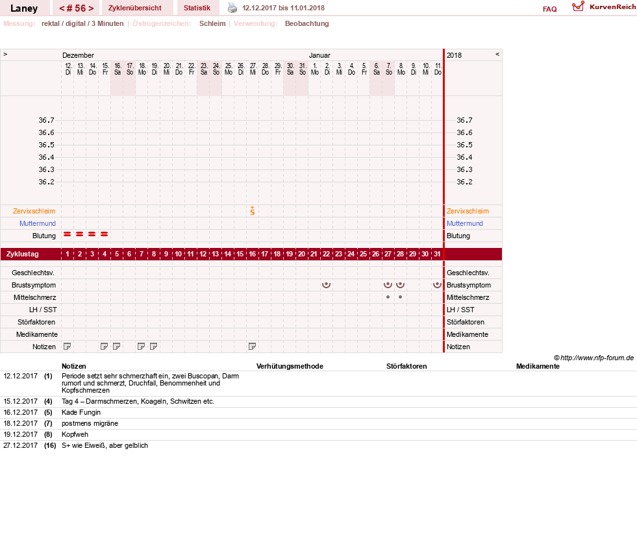The width and height of the screenshot is (637, 553).
Task: Click breast symptom icon on 11 January
Action: pyautogui.click(x=437, y=285)
